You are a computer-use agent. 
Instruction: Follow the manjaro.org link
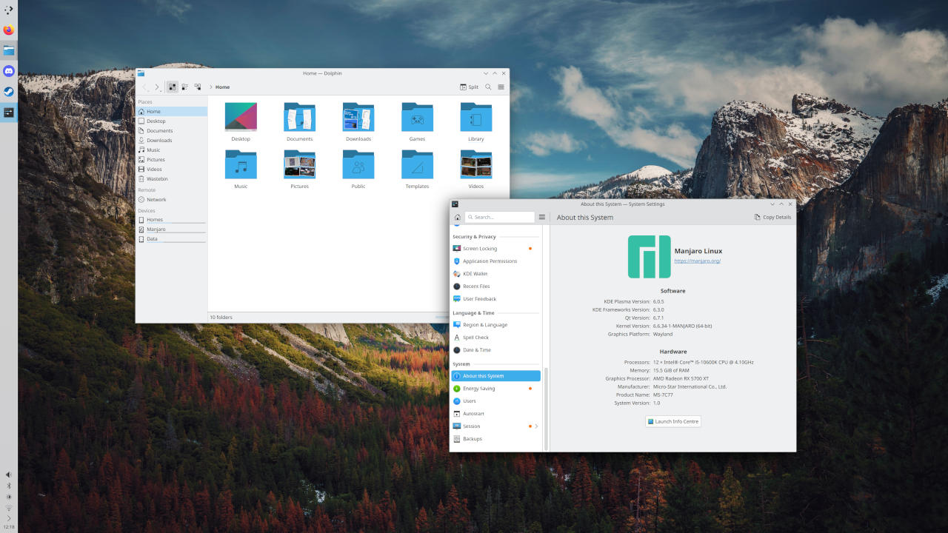coord(697,261)
